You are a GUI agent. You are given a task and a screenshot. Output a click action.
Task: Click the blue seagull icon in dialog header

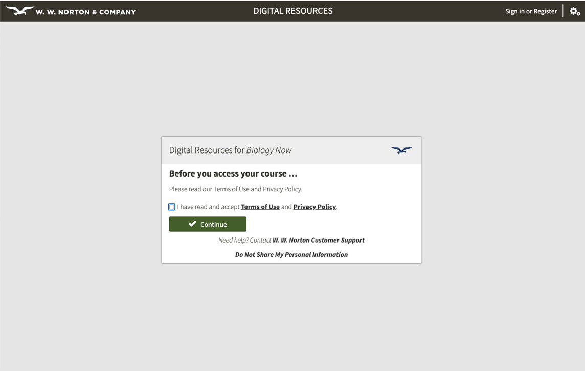401,150
